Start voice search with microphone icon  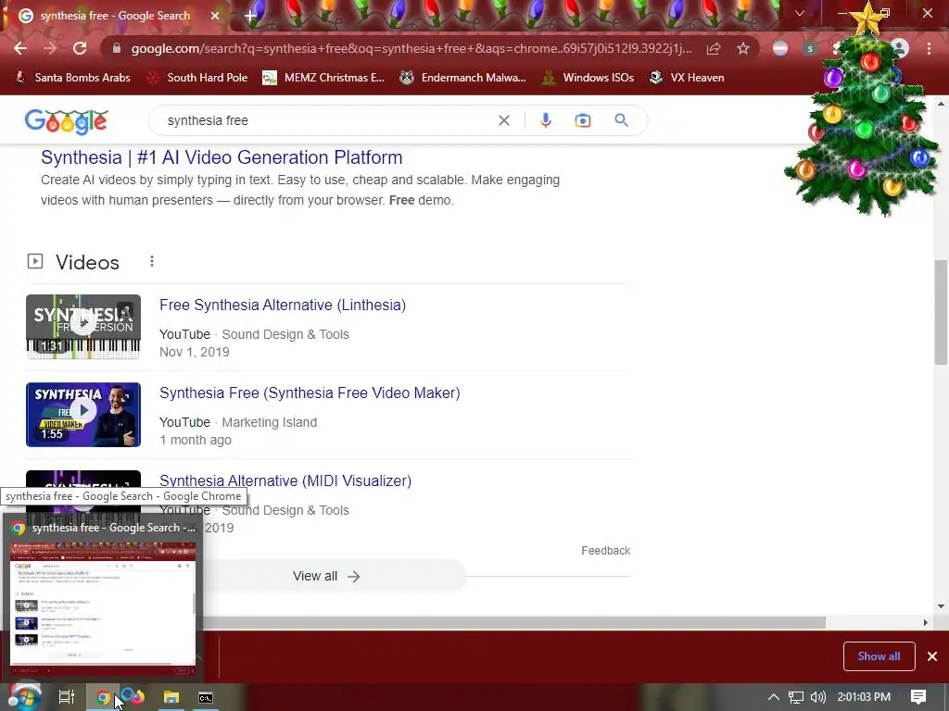coord(545,120)
